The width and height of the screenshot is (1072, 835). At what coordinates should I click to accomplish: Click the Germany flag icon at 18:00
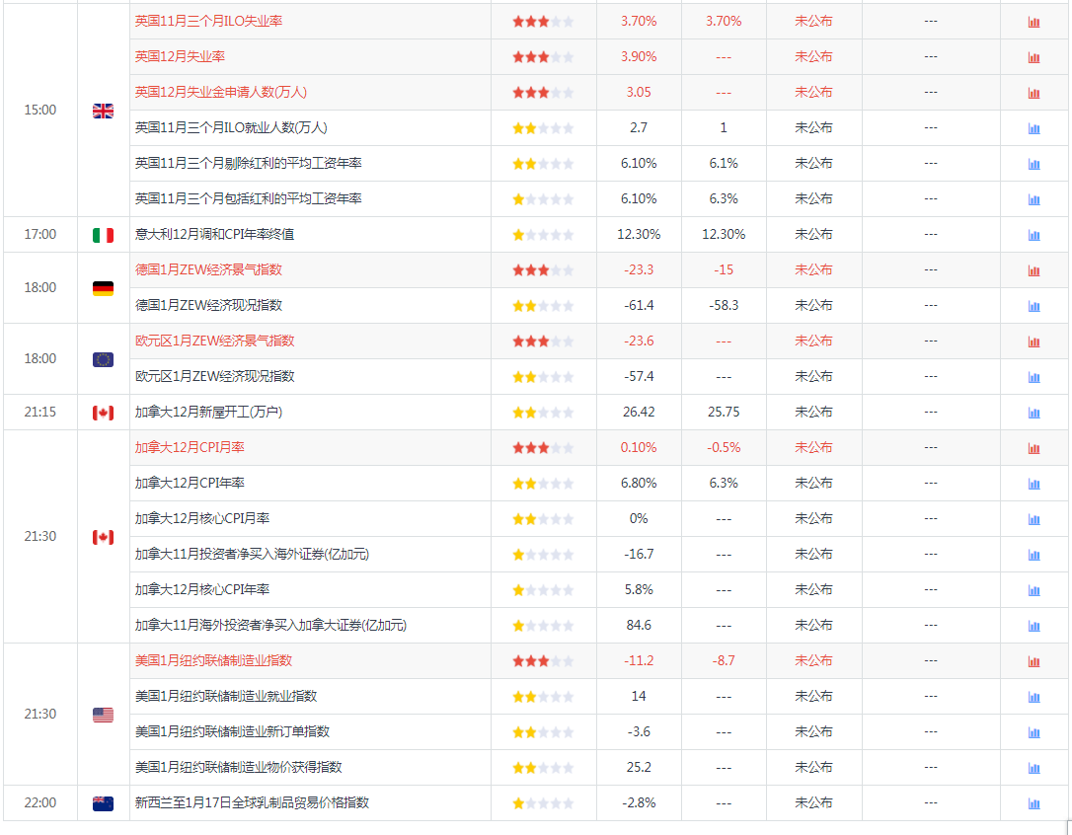click(104, 288)
